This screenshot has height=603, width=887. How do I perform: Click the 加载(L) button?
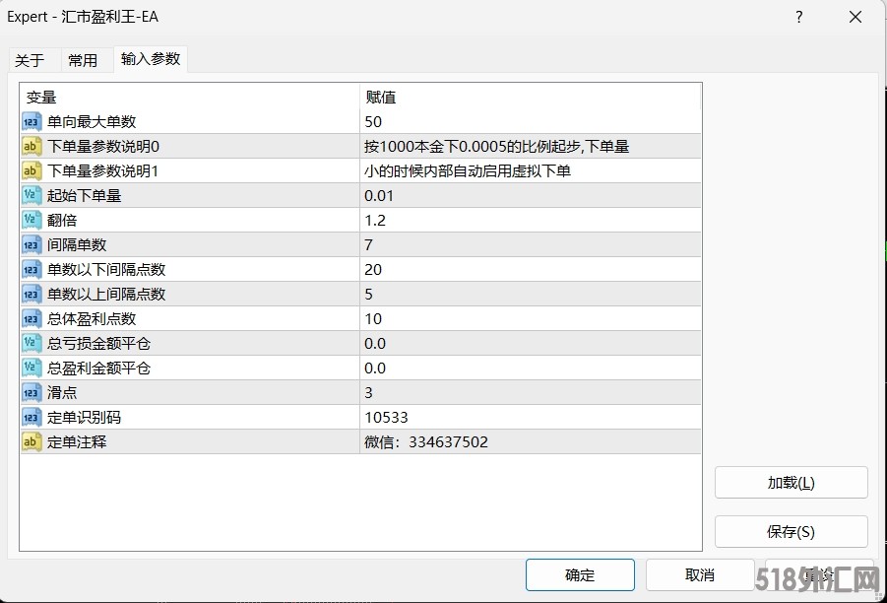pos(791,483)
